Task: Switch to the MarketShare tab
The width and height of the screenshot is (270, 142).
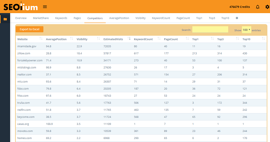Action: click(41, 18)
